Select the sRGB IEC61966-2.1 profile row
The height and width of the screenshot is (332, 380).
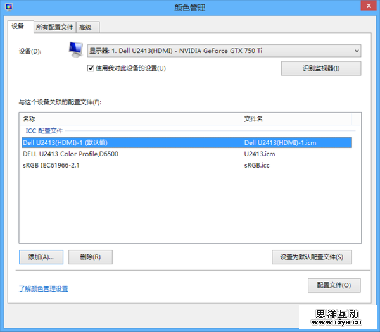[51, 165]
